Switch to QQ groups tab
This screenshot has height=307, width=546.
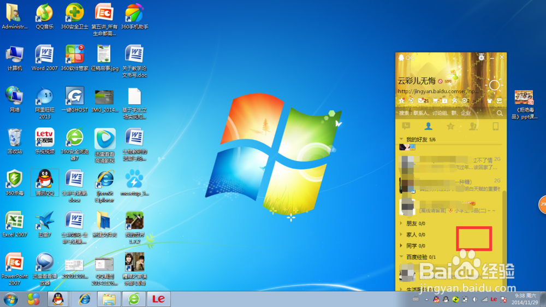tap(473, 126)
